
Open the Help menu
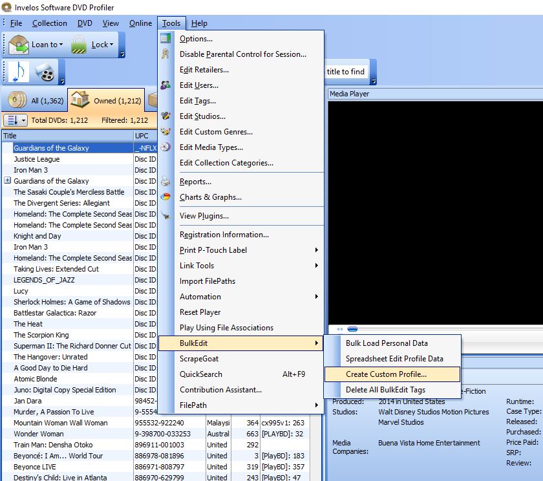pos(199,23)
